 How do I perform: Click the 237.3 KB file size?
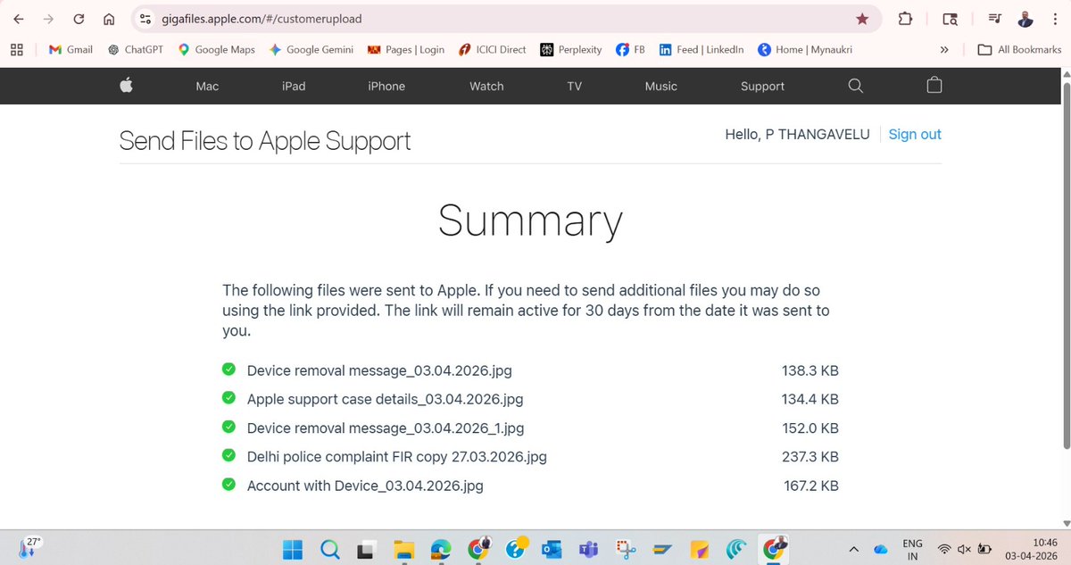pyautogui.click(x=810, y=456)
